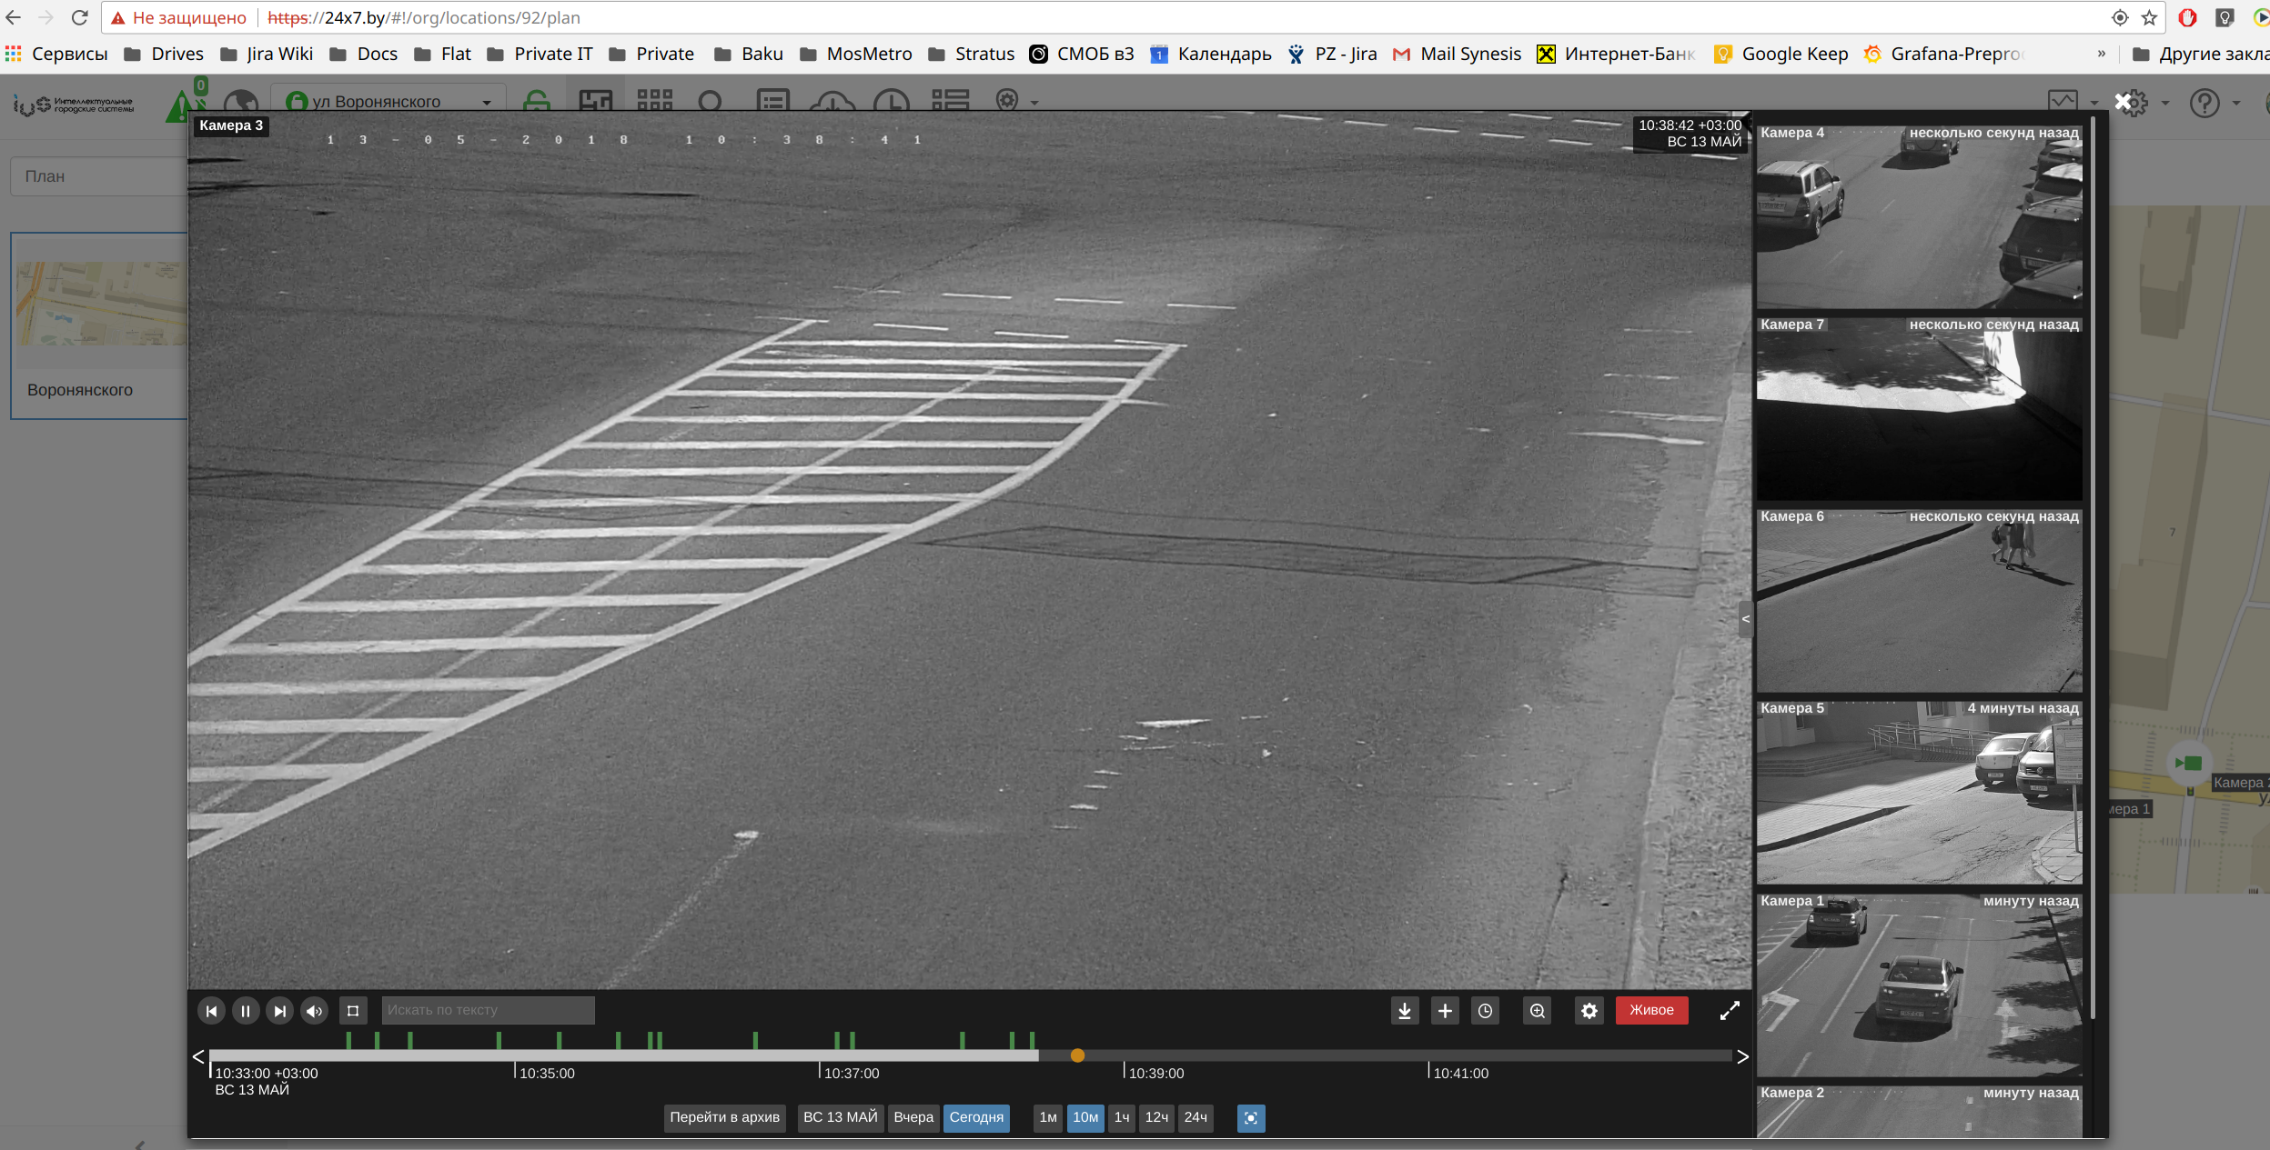Set timeline scale to 24ч
Image resolution: width=2270 pixels, height=1150 pixels.
(1196, 1117)
